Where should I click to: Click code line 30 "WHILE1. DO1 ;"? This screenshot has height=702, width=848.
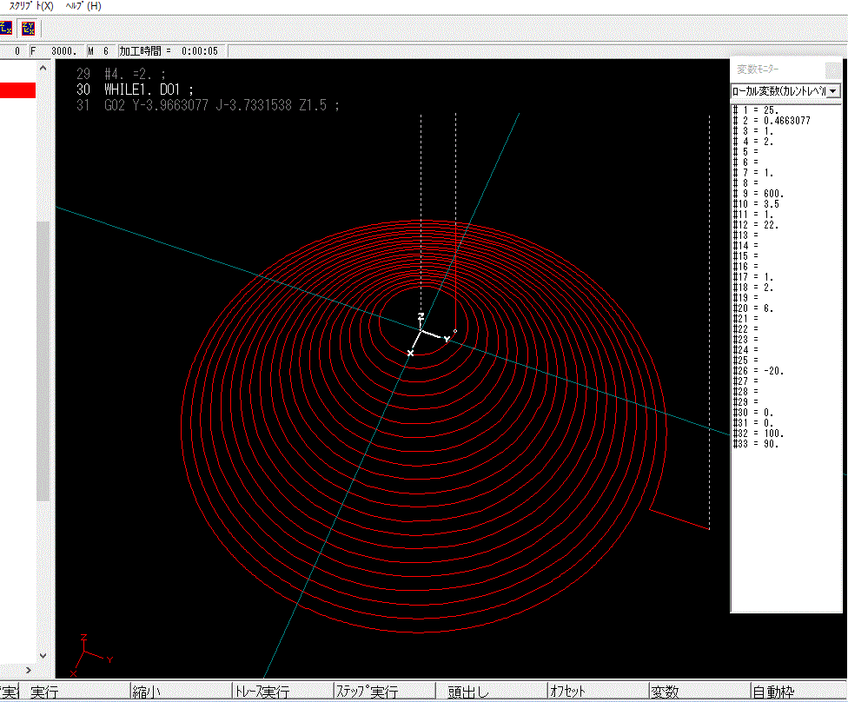(x=135, y=89)
